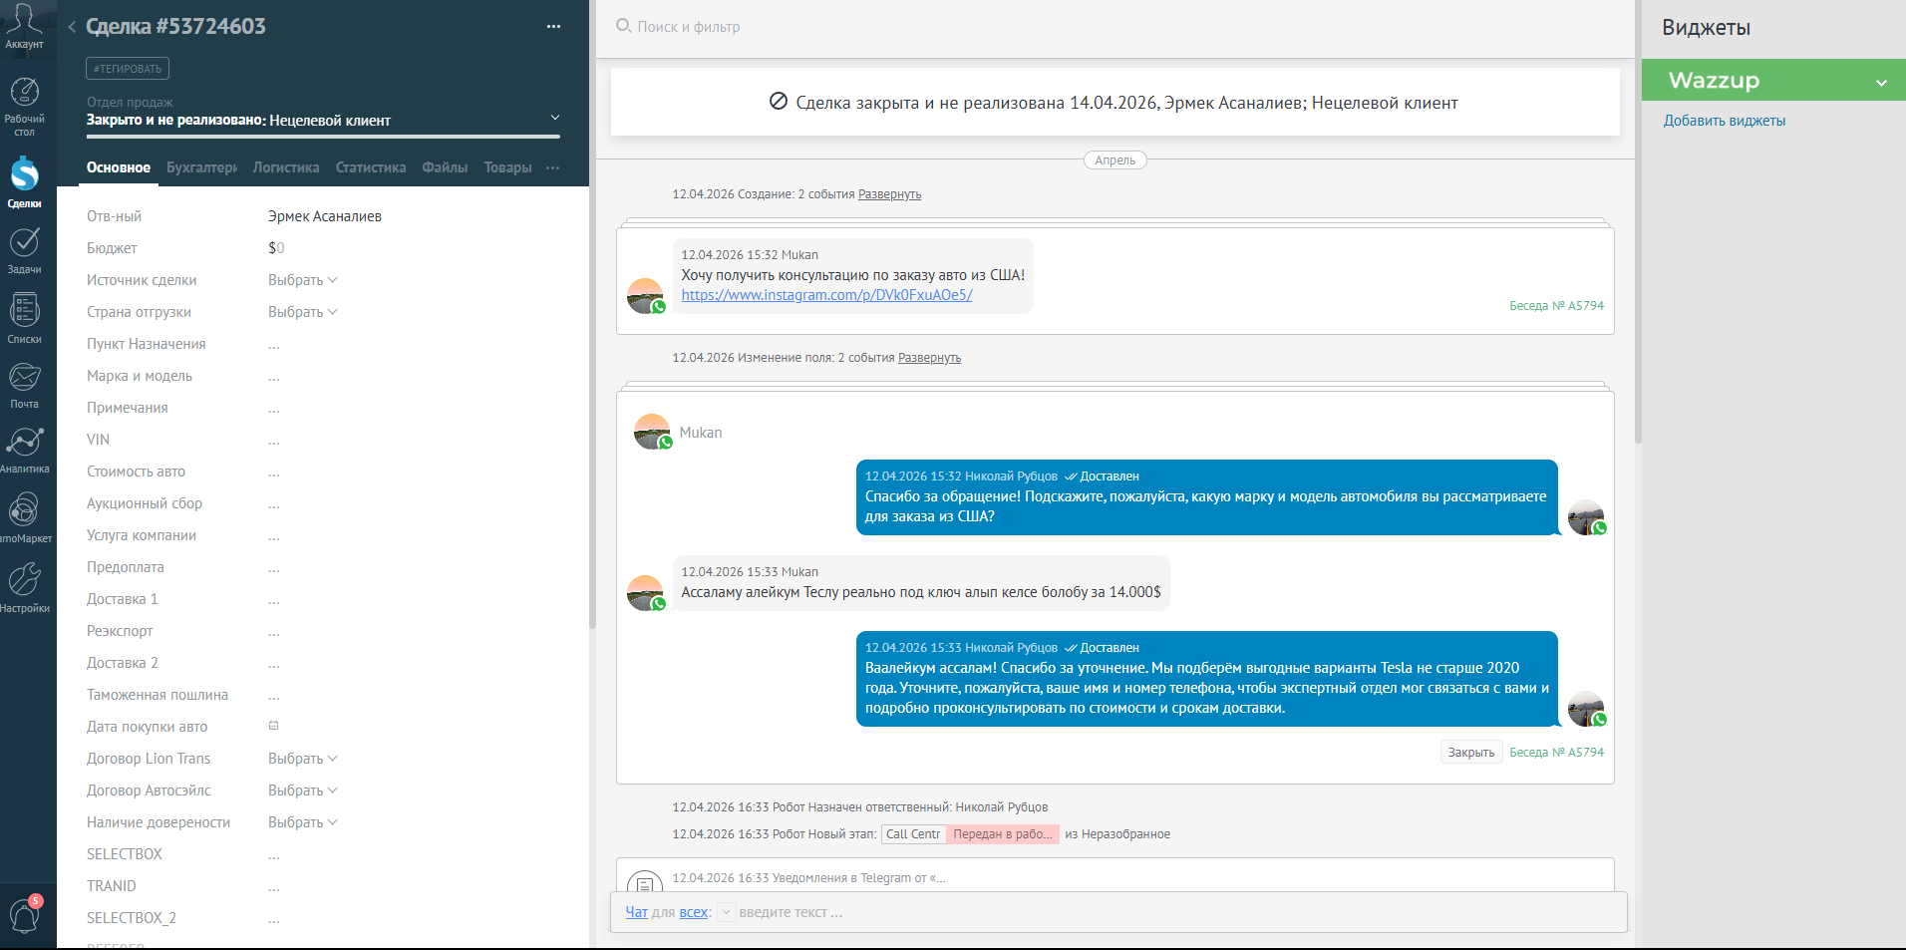Click the всех recipient link
Image resolution: width=1906 pixels, height=950 pixels.
pyautogui.click(x=694, y=912)
